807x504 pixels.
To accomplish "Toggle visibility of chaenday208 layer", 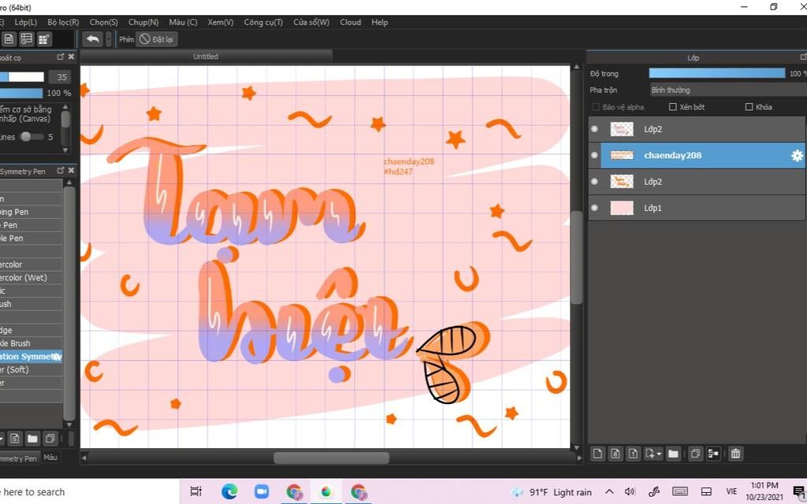I will click(594, 155).
